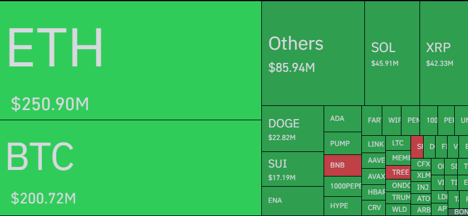Click the CRV tile

click(x=373, y=208)
